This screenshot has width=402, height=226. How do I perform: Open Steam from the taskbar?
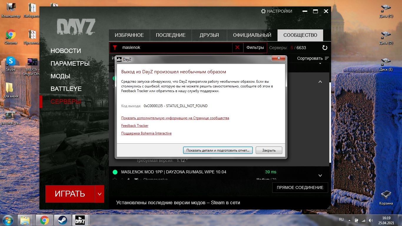62,220
